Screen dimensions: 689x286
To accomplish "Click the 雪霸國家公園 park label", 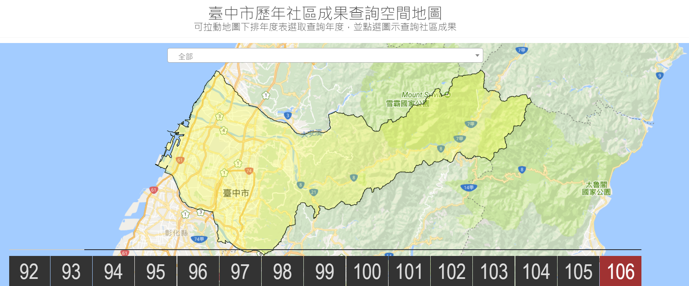I will (407, 103).
